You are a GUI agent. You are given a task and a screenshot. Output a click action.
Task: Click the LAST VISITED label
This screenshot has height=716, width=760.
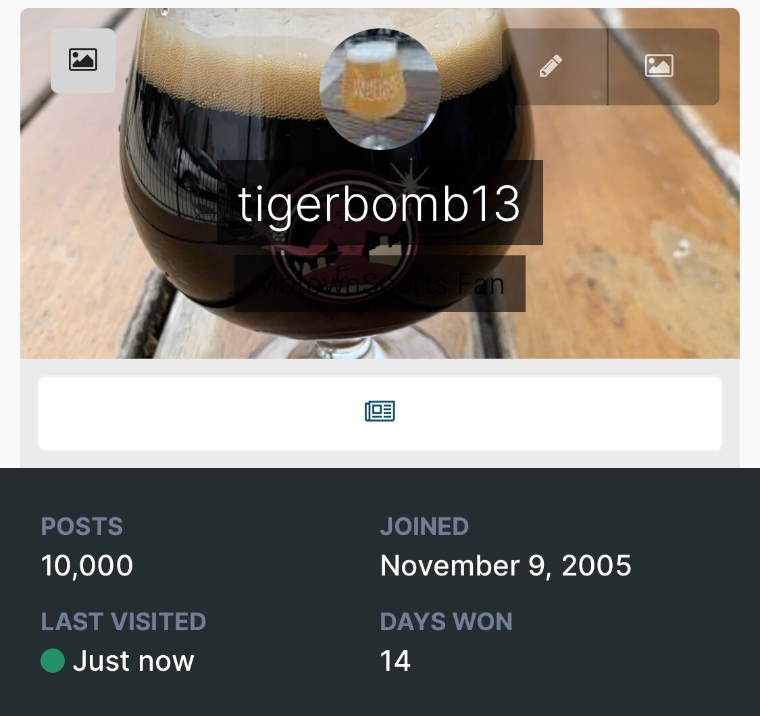(x=124, y=621)
